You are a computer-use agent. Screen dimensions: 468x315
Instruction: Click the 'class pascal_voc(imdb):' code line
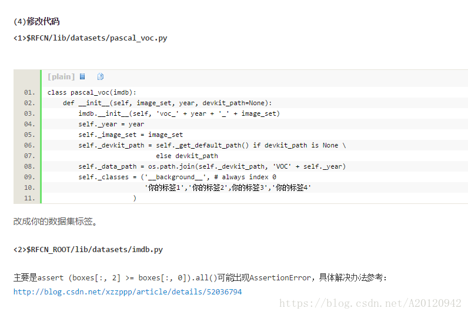[92, 92]
